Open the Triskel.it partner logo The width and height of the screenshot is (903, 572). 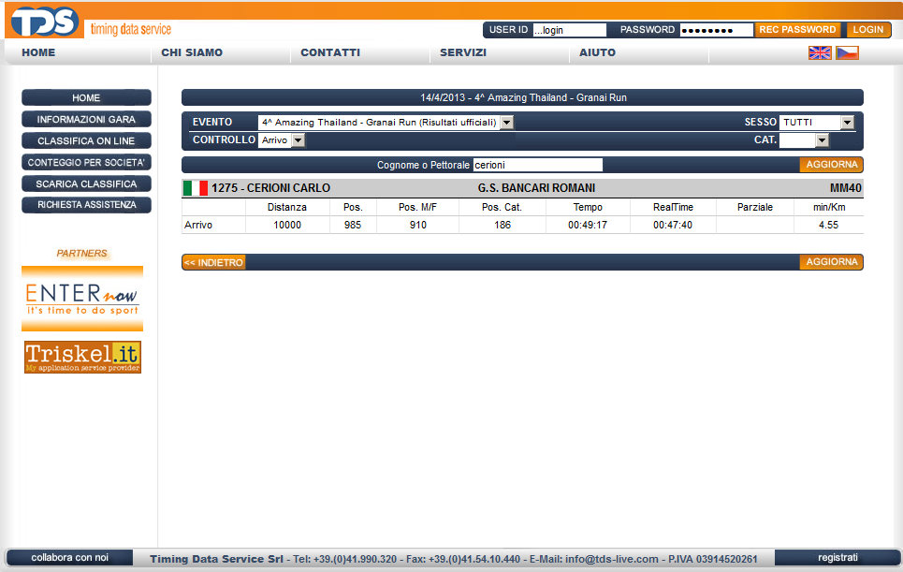82,357
